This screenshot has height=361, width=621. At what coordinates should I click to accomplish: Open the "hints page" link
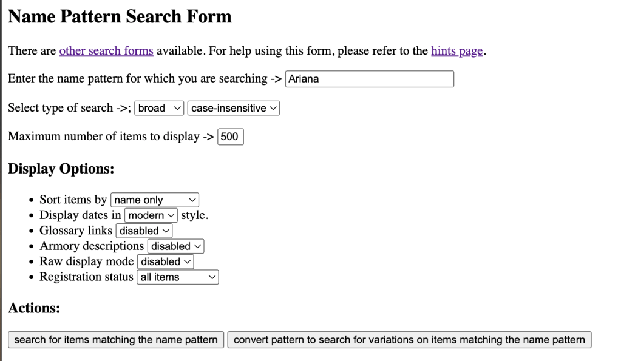(x=456, y=51)
